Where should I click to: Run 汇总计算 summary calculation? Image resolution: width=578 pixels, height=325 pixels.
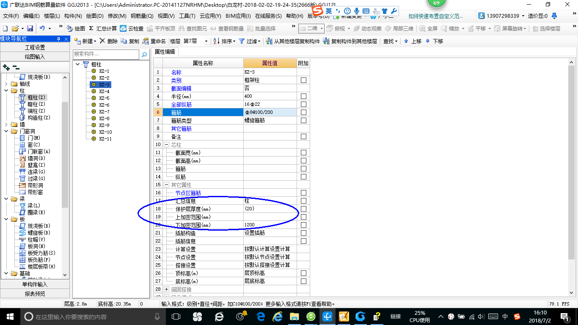tap(103, 28)
